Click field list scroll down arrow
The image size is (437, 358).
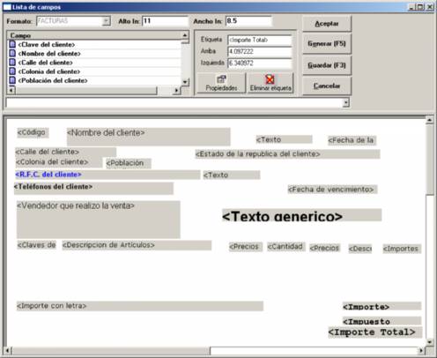[185, 82]
